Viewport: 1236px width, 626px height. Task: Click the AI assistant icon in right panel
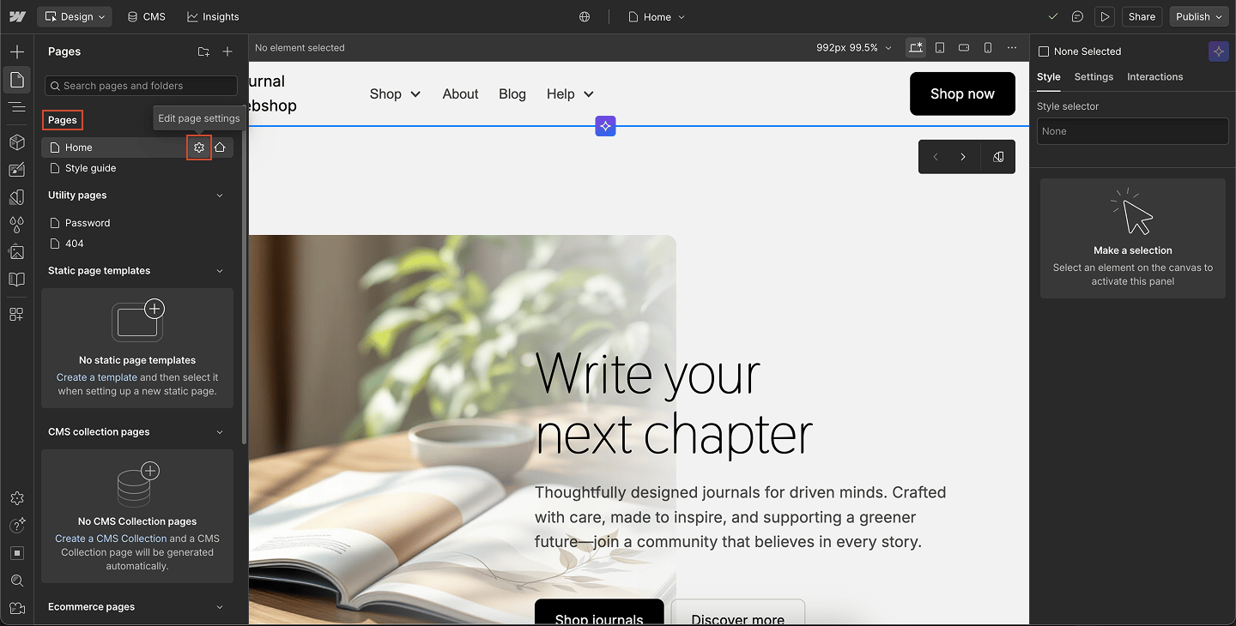coord(1219,51)
